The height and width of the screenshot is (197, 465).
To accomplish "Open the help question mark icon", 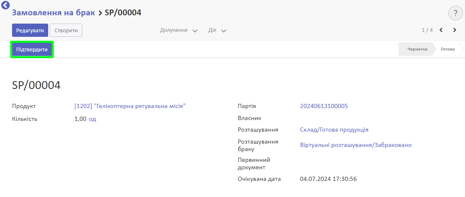I will coord(455,13).
